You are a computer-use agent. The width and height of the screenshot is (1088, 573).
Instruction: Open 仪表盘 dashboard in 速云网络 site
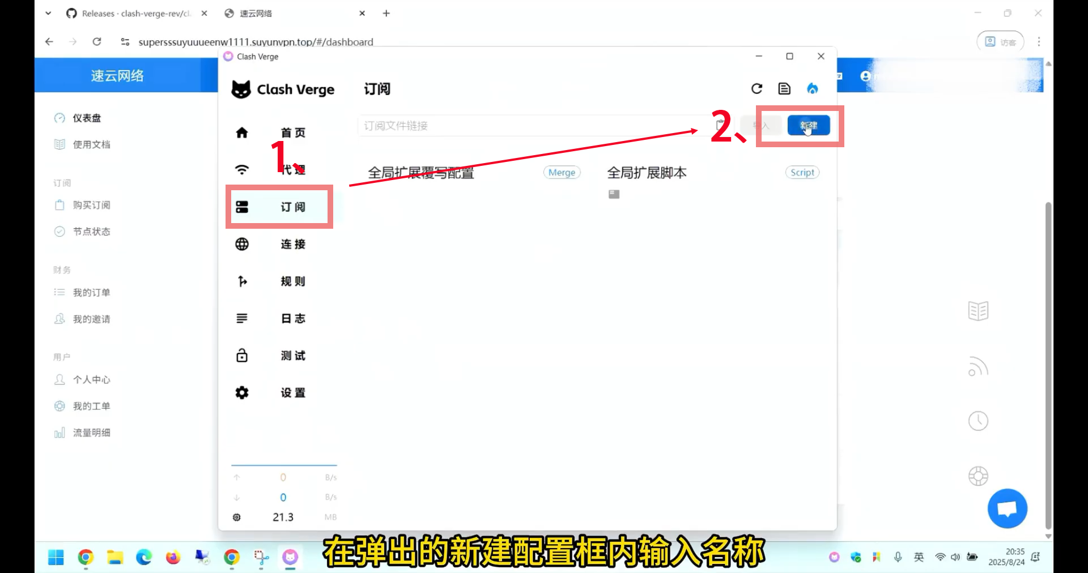point(86,118)
